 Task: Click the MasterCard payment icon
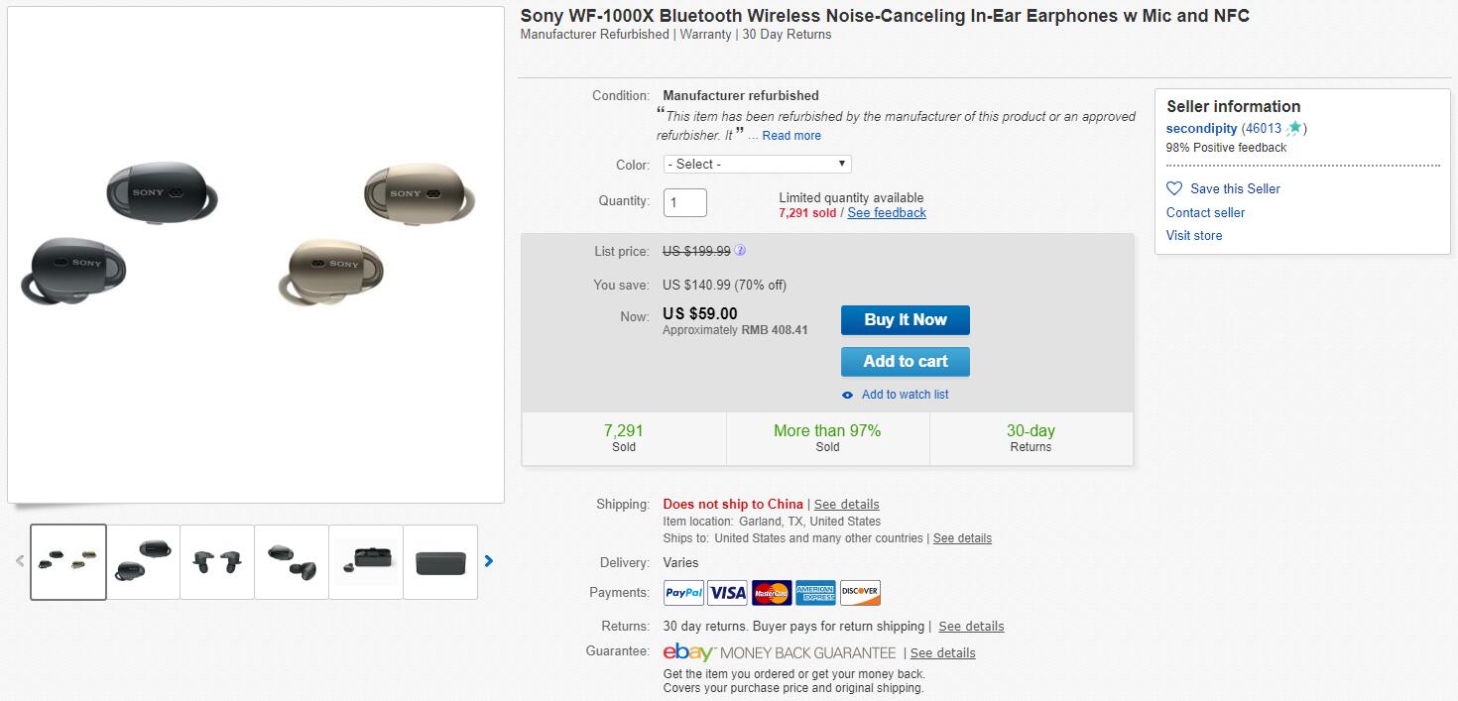771,592
